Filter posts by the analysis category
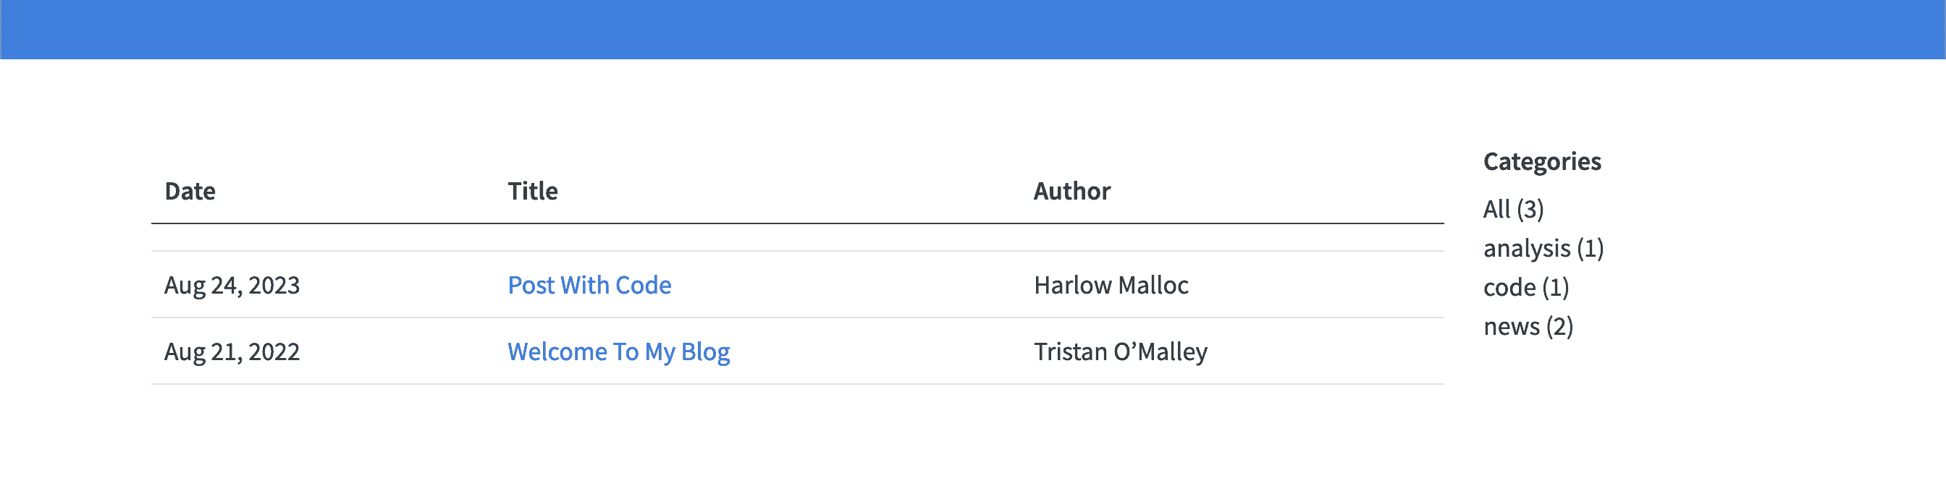The width and height of the screenshot is (1946, 499). coord(1543,248)
